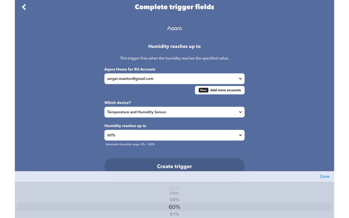Open the sergei.mazitov@gmail.com account dropdown
Image resolution: width=349 pixels, height=218 pixels.
tap(170, 79)
